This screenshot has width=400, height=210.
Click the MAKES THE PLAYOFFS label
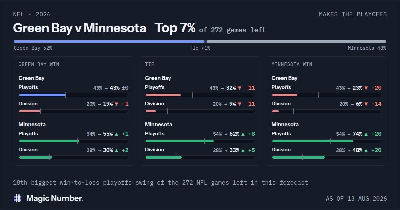[353, 14]
